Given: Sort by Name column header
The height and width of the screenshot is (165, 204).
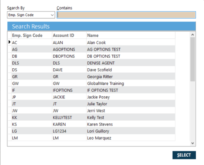Looking at the screenshot, I should (x=131, y=35).
